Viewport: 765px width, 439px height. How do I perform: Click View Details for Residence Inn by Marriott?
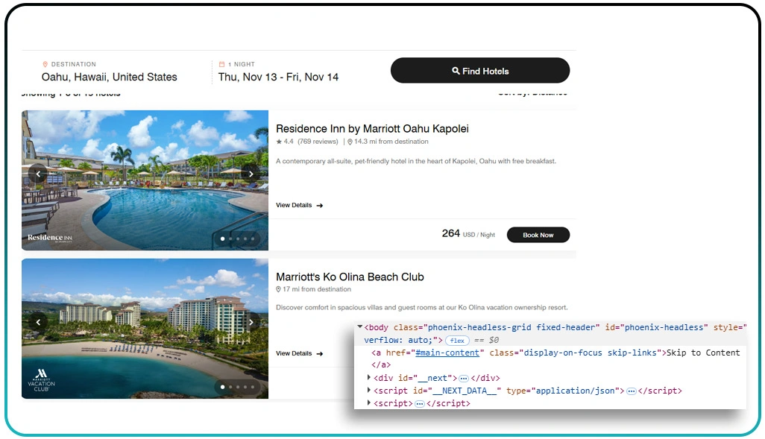tap(294, 205)
